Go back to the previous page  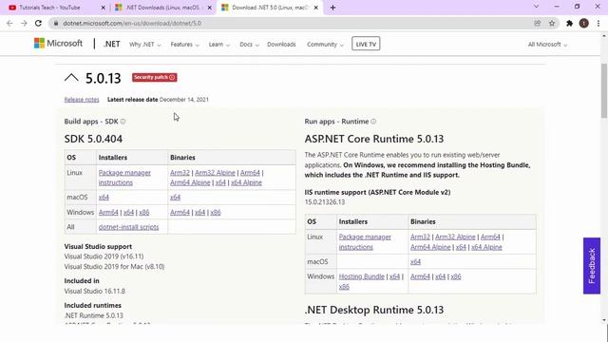point(9,23)
